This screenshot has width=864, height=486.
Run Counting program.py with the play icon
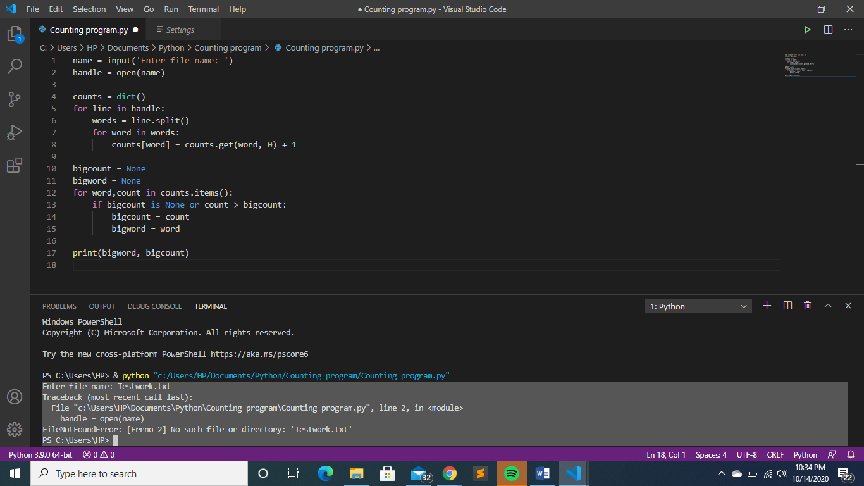[808, 29]
